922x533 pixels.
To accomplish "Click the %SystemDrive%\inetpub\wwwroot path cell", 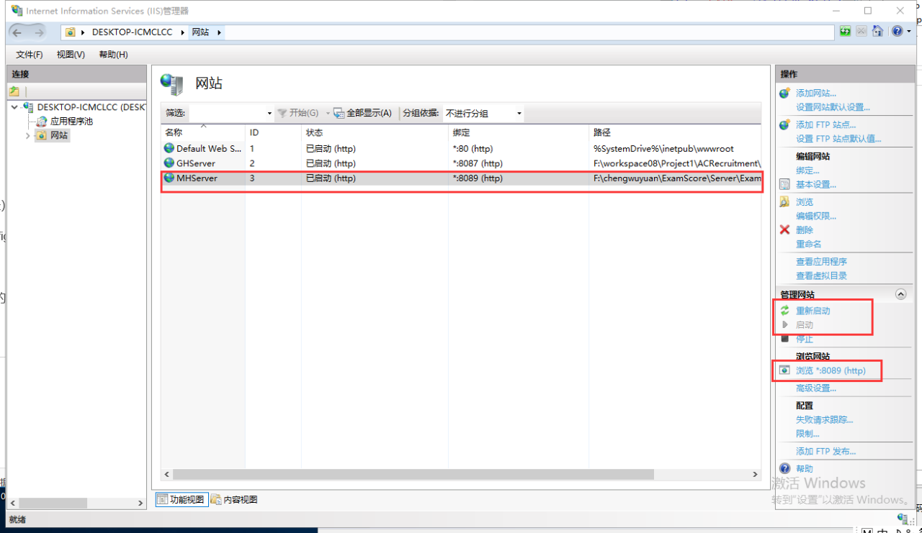I will pos(663,149).
